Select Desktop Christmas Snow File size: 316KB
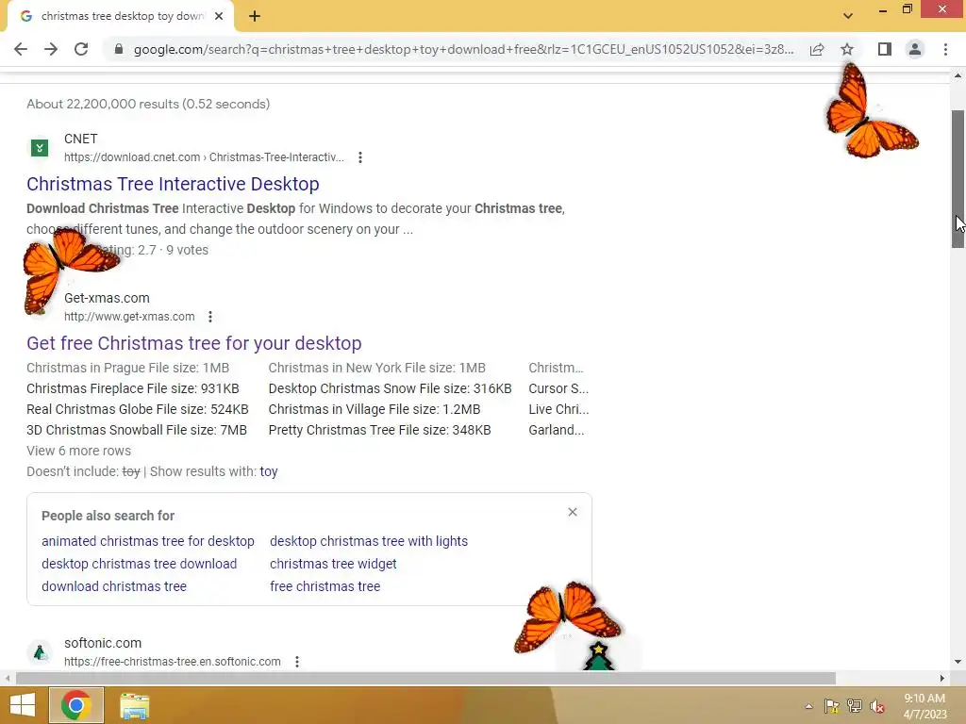The height and width of the screenshot is (724, 966). click(390, 389)
